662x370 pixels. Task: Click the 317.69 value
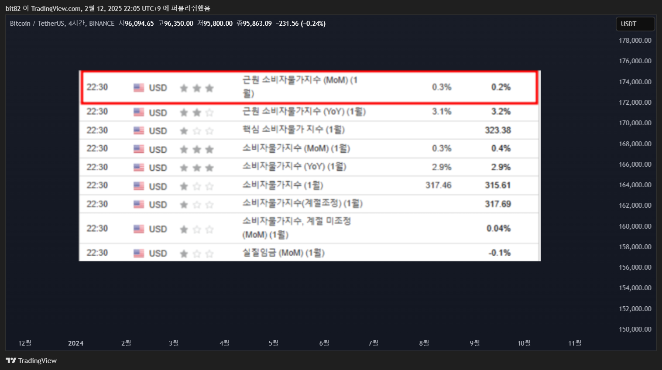coord(498,204)
